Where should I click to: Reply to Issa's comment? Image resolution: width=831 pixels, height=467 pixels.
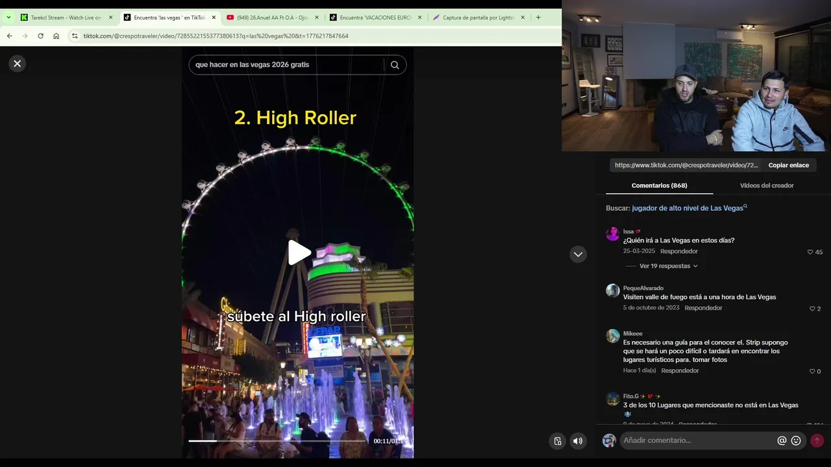pos(679,251)
